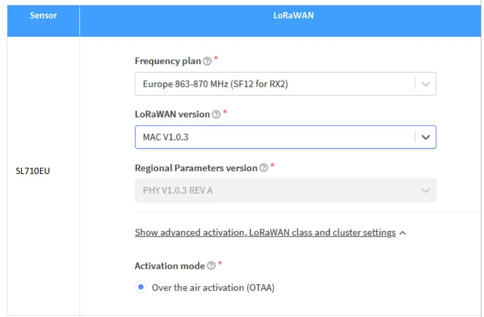This screenshot has height=317, width=484.
Task: Click the Frequency plan label text
Action: click(x=167, y=61)
